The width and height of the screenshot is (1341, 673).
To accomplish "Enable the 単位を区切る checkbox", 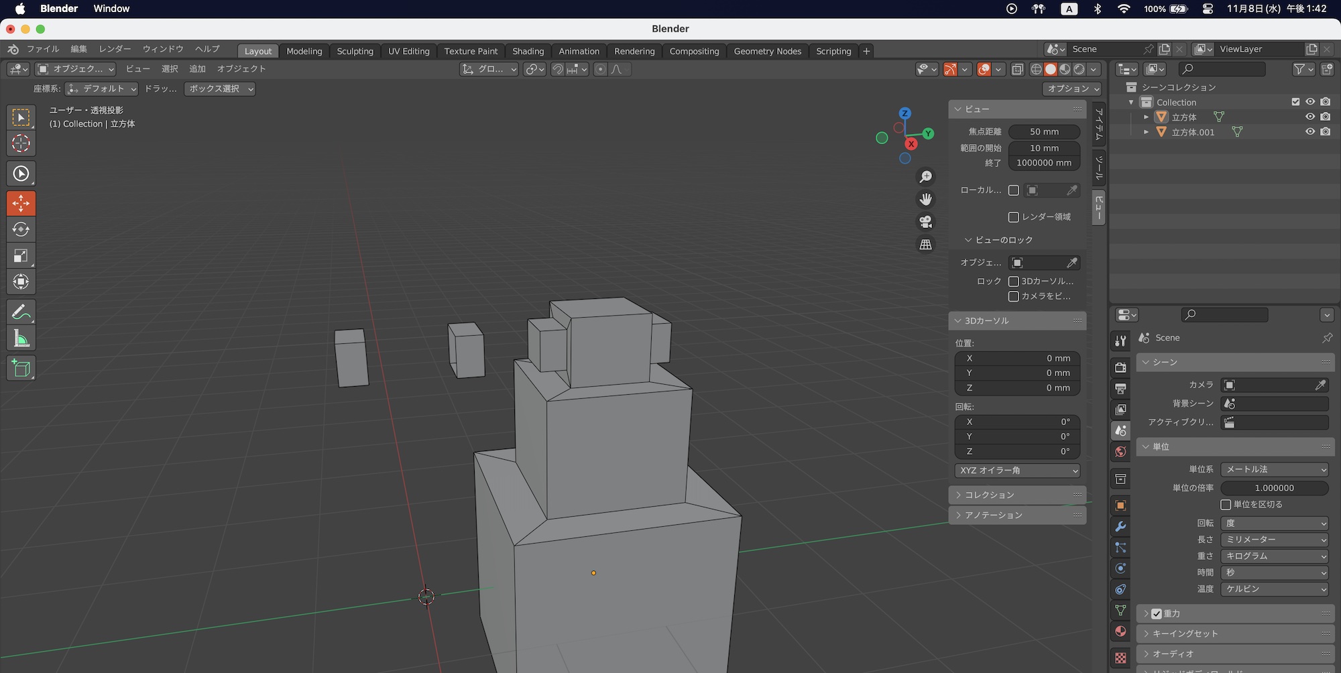I will (1226, 505).
